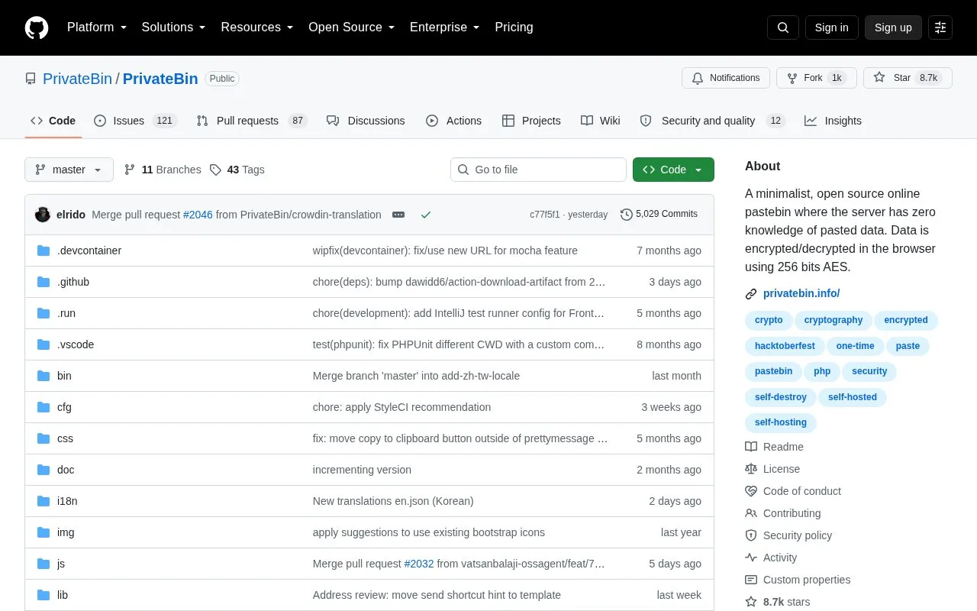977x611 pixels.
Task: Open the Insights tab
Action: tap(833, 121)
